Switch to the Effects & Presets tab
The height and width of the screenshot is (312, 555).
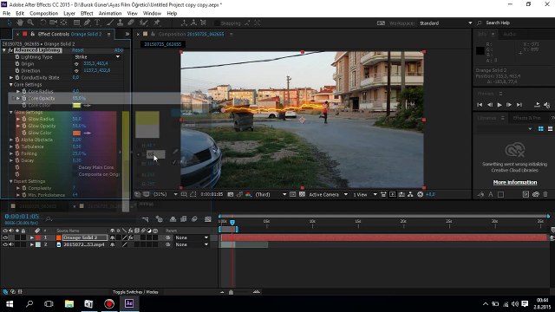tap(526, 118)
